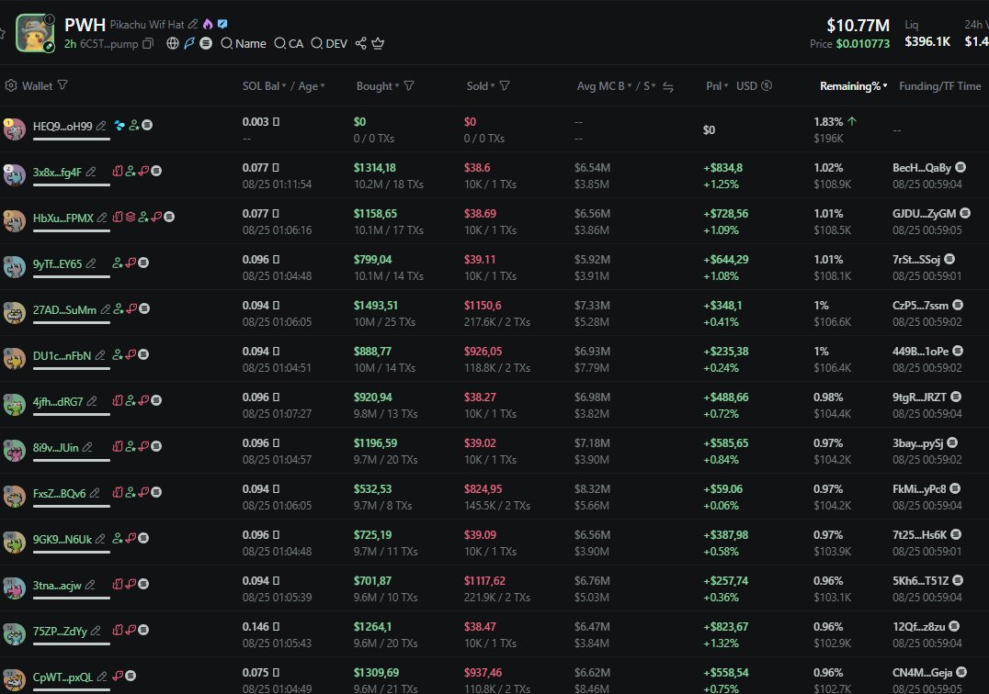Image resolution: width=989 pixels, height=694 pixels.
Task: Edit label for wallet 9GK9...N6Uk
Action: point(100,539)
